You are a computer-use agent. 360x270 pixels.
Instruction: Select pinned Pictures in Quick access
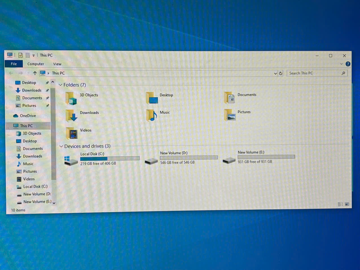pyautogui.click(x=29, y=106)
